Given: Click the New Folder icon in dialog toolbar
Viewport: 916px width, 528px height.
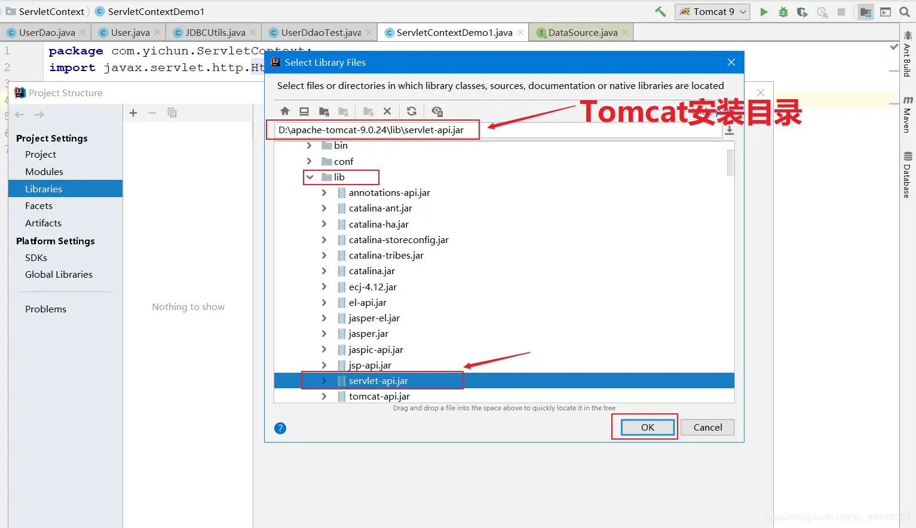Looking at the screenshot, I should [x=368, y=111].
